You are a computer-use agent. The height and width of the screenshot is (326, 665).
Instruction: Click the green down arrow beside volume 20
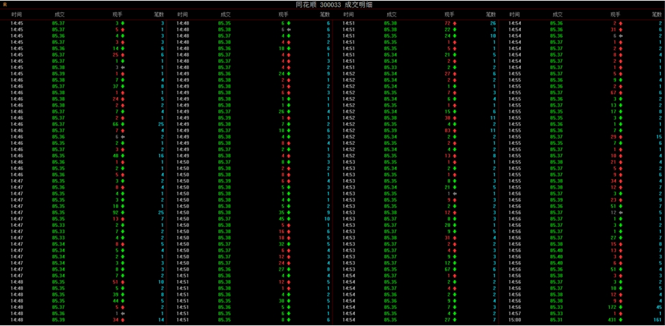[454, 225]
